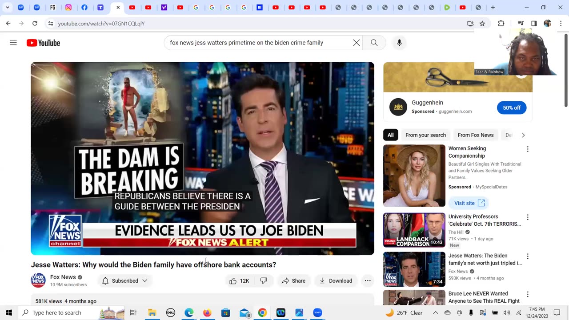569x320 pixels.
Task: Click the main video player
Action: (x=202, y=158)
